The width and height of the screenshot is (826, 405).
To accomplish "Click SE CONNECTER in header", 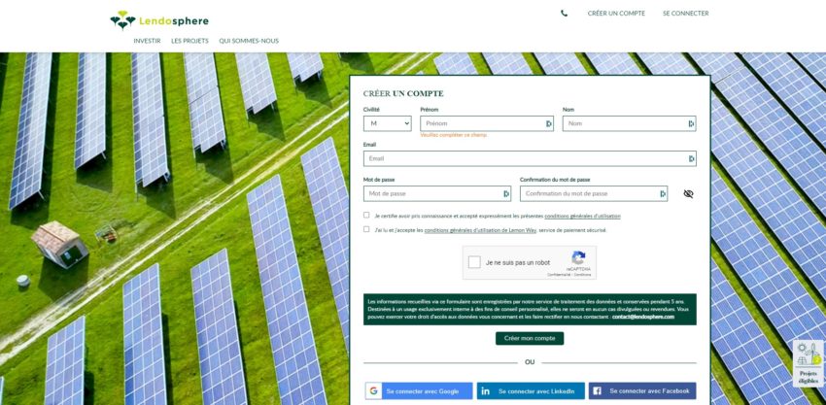I will pyautogui.click(x=685, y=14).
